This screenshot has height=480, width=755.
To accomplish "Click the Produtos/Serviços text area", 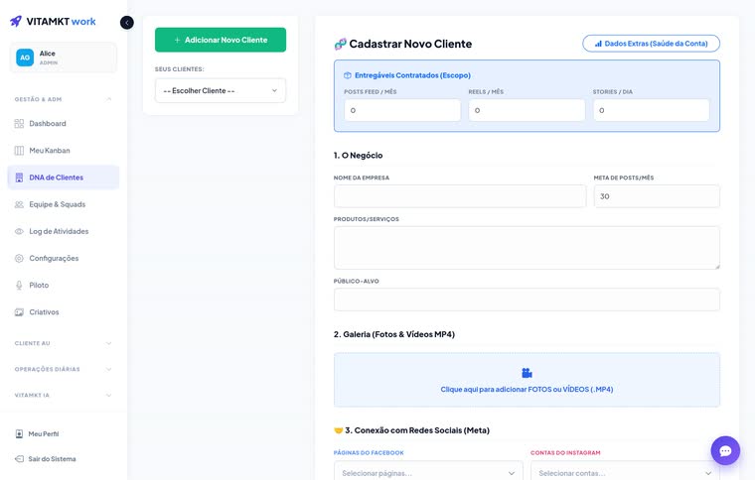I will coord(527,248).
